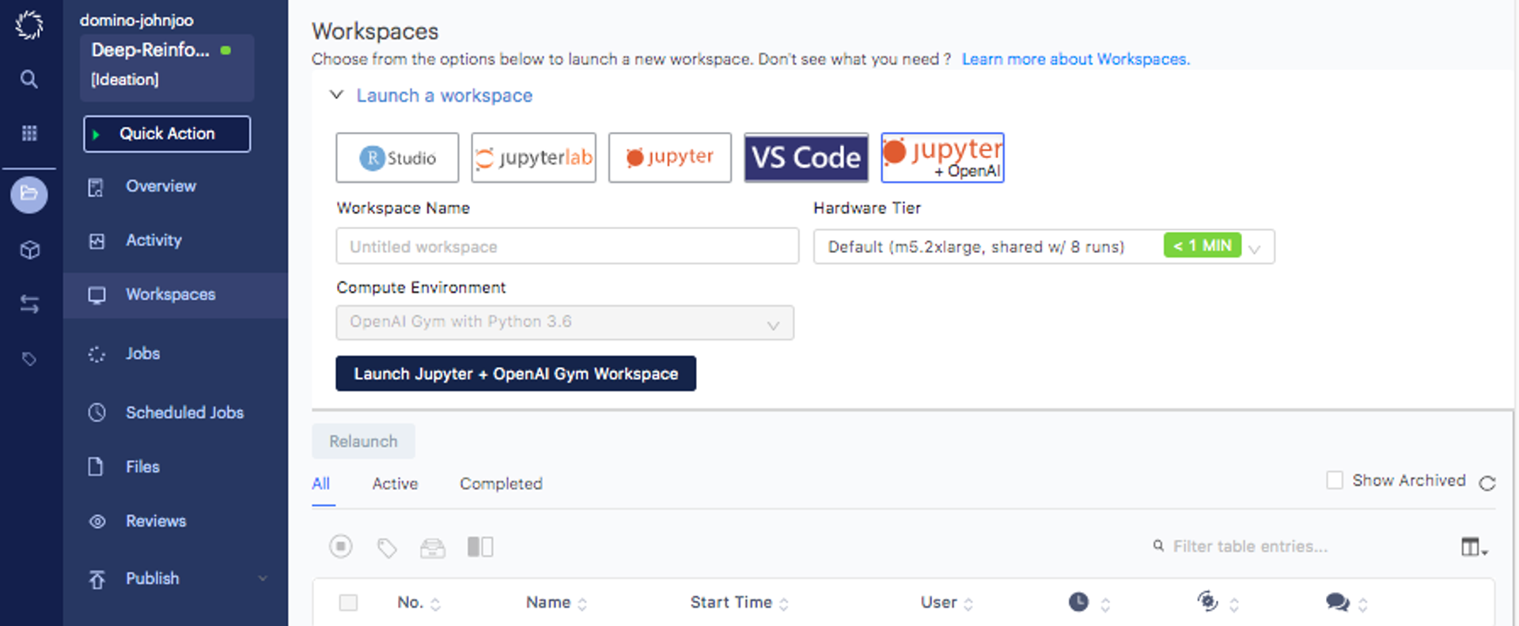The image size is (1519, 626).
Task: Click the compare columns icon above table
Action: click(x=480, y=546)
